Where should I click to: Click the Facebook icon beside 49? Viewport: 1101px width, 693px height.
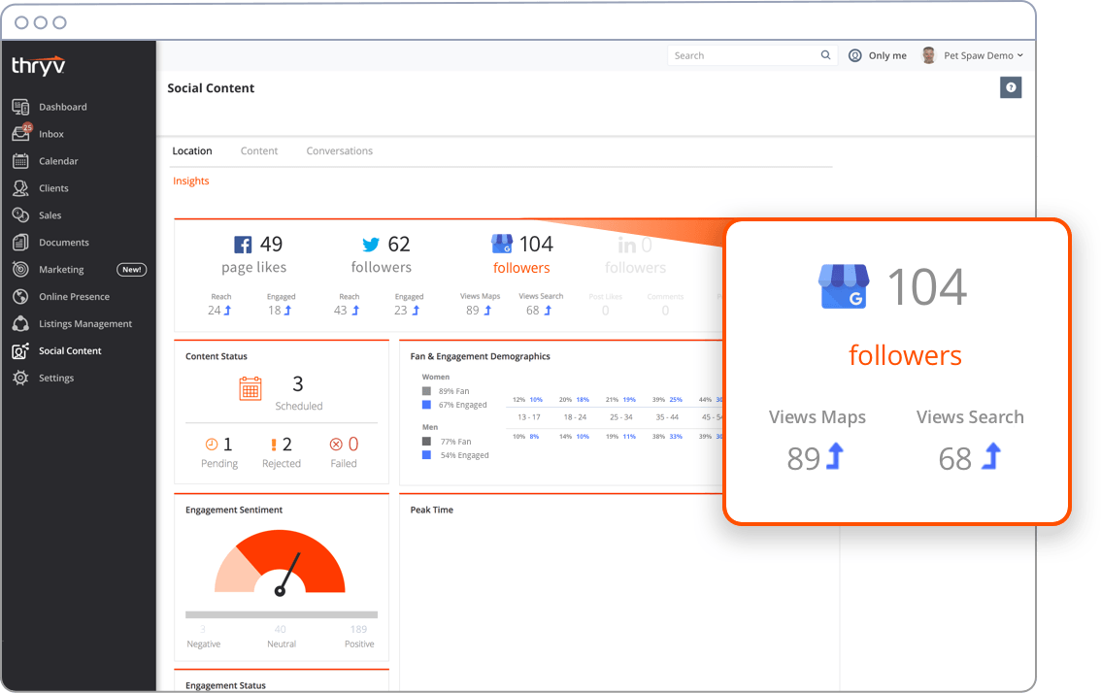tap(243, 245)
